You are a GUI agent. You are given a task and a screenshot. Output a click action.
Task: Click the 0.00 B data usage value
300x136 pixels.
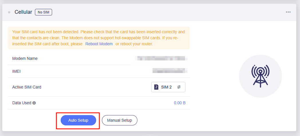pyautogui.click(x=179, y=103)
